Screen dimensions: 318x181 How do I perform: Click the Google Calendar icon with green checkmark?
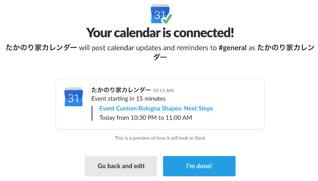click(161, 14)
